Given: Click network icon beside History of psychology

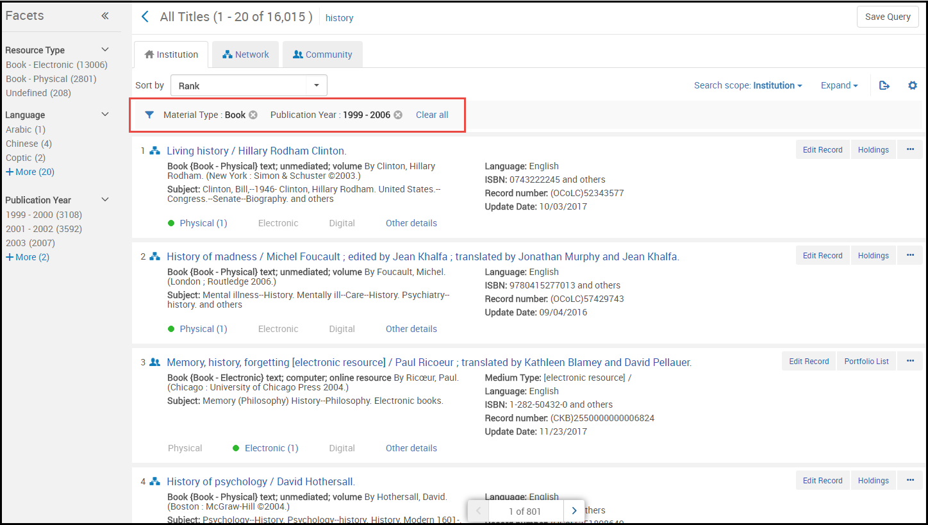Looking at the screenshot, I should pos(154,481).
